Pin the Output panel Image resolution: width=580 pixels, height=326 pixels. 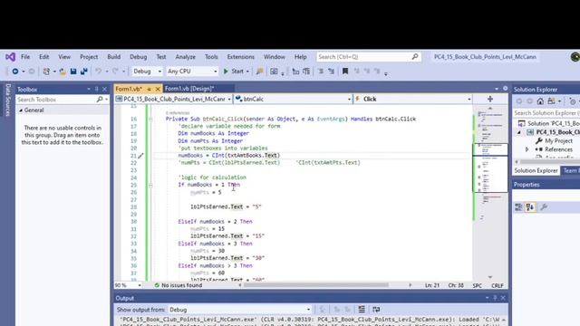point(495,298)
